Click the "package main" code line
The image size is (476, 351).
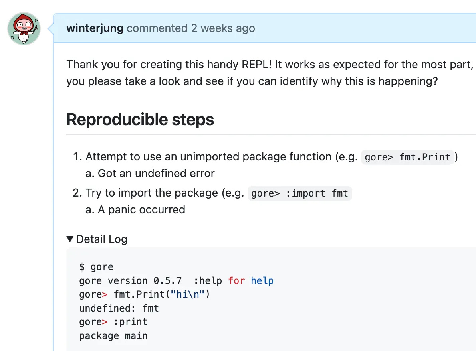pos(113,336)
